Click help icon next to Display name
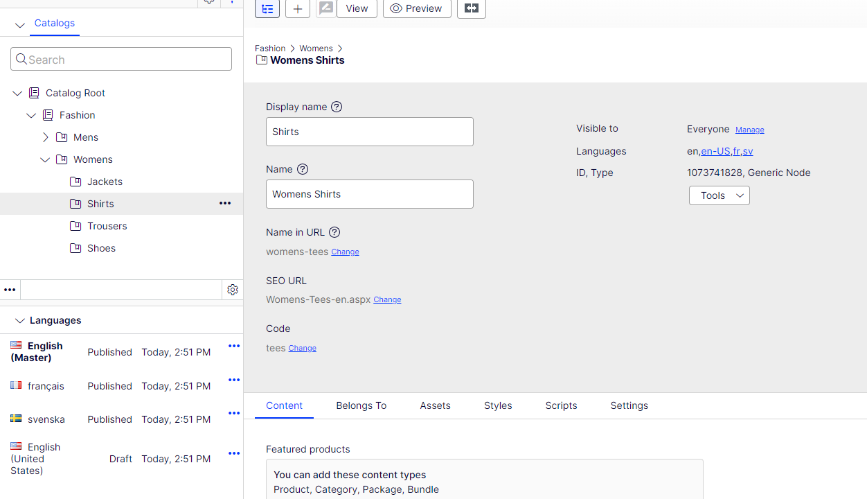The width and height of the screenshot is (867, 499). [x=337, y=107]
